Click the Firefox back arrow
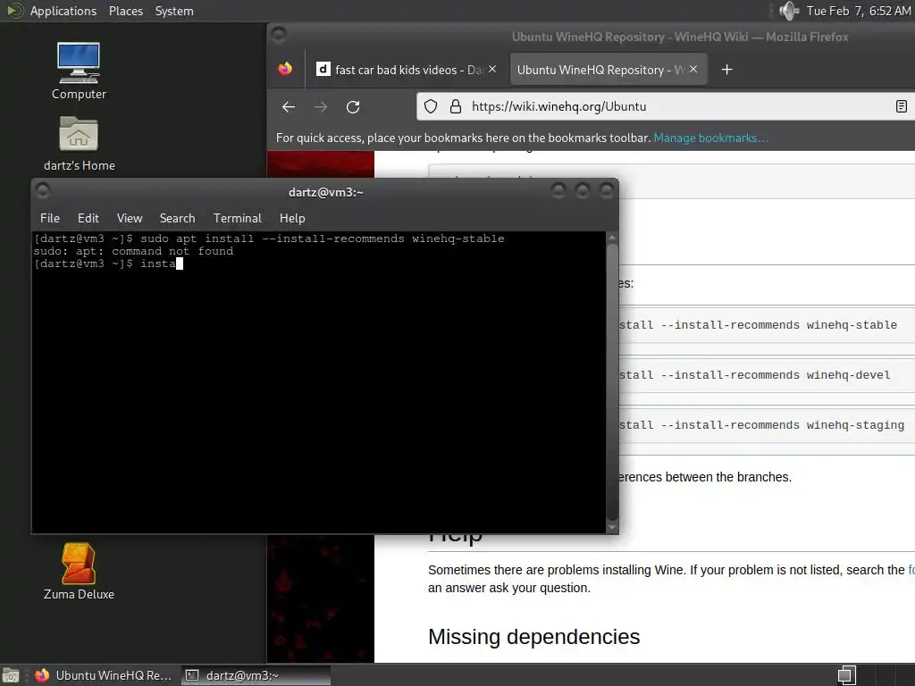This screenshot has width=915, height=686. [289, 107]
